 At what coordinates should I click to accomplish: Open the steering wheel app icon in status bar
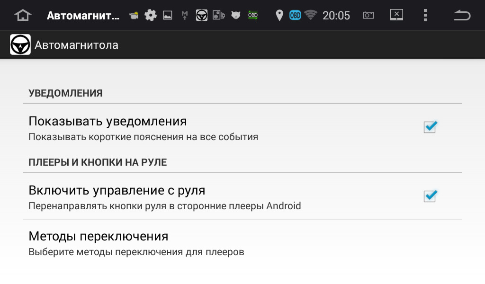click(x=201, y=15)
